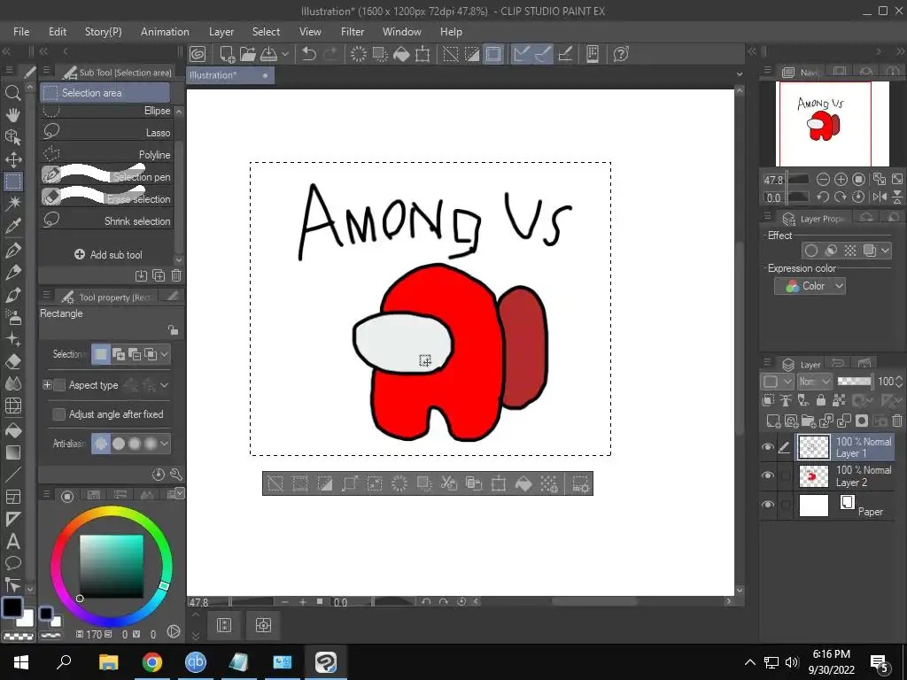907x680 pixels.
Task: Open the File menu
Action: point(21,32)
